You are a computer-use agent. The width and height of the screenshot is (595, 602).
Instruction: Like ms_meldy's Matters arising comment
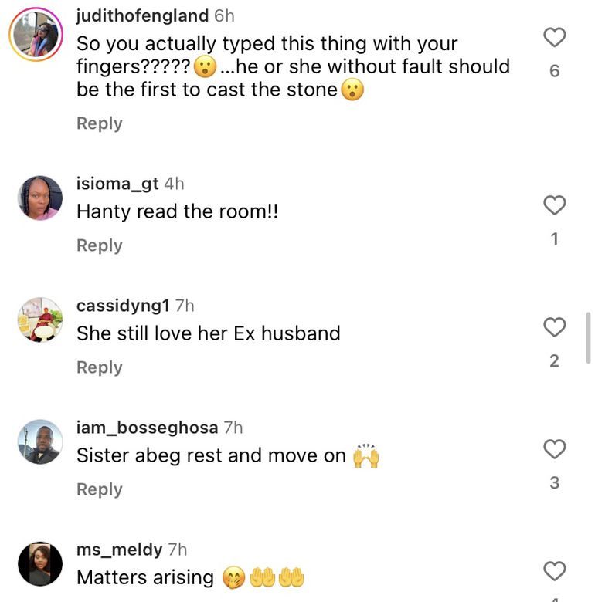point(555,571)
